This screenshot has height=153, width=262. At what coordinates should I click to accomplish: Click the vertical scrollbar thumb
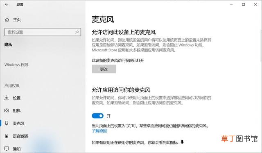click(x=261, y=46)
